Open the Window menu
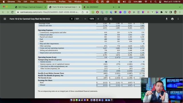 [78, 2]
